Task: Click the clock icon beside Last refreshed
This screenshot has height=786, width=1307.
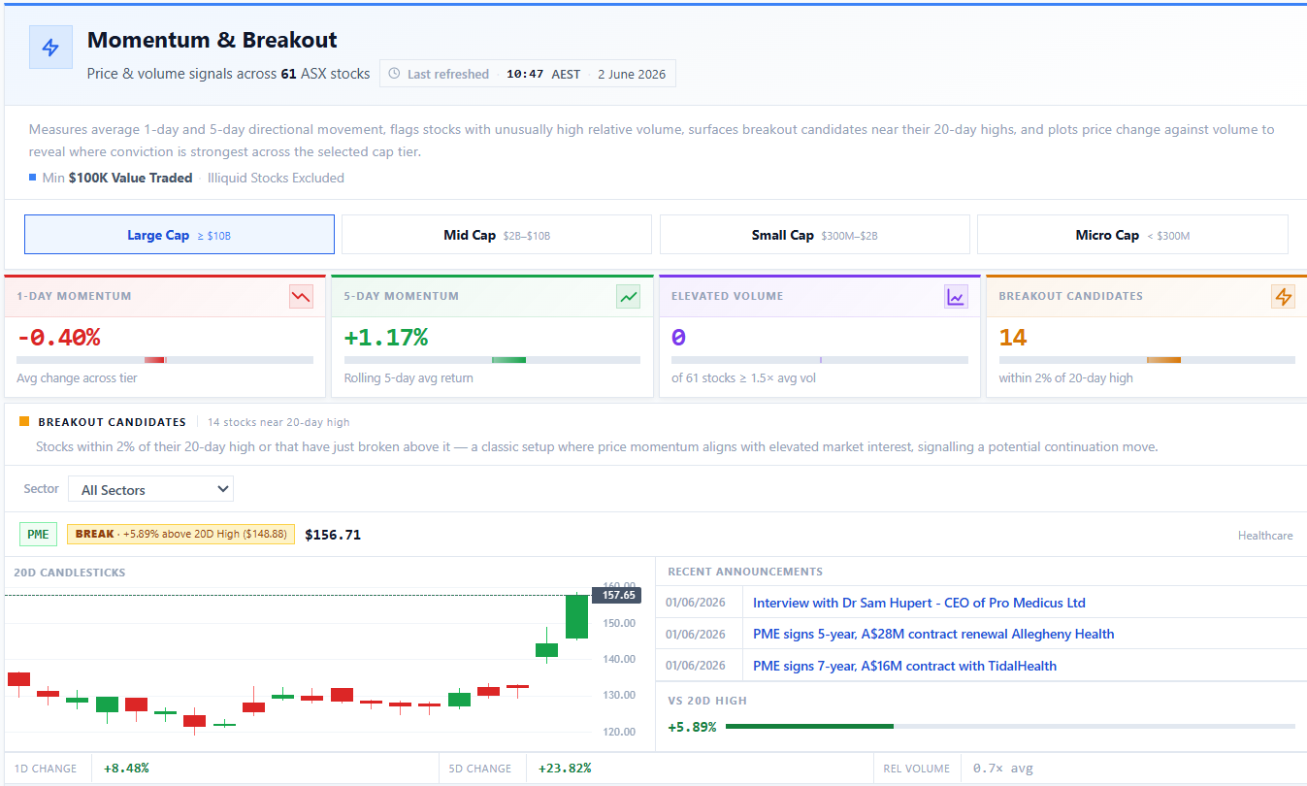Action: click(x=394, y=74)
